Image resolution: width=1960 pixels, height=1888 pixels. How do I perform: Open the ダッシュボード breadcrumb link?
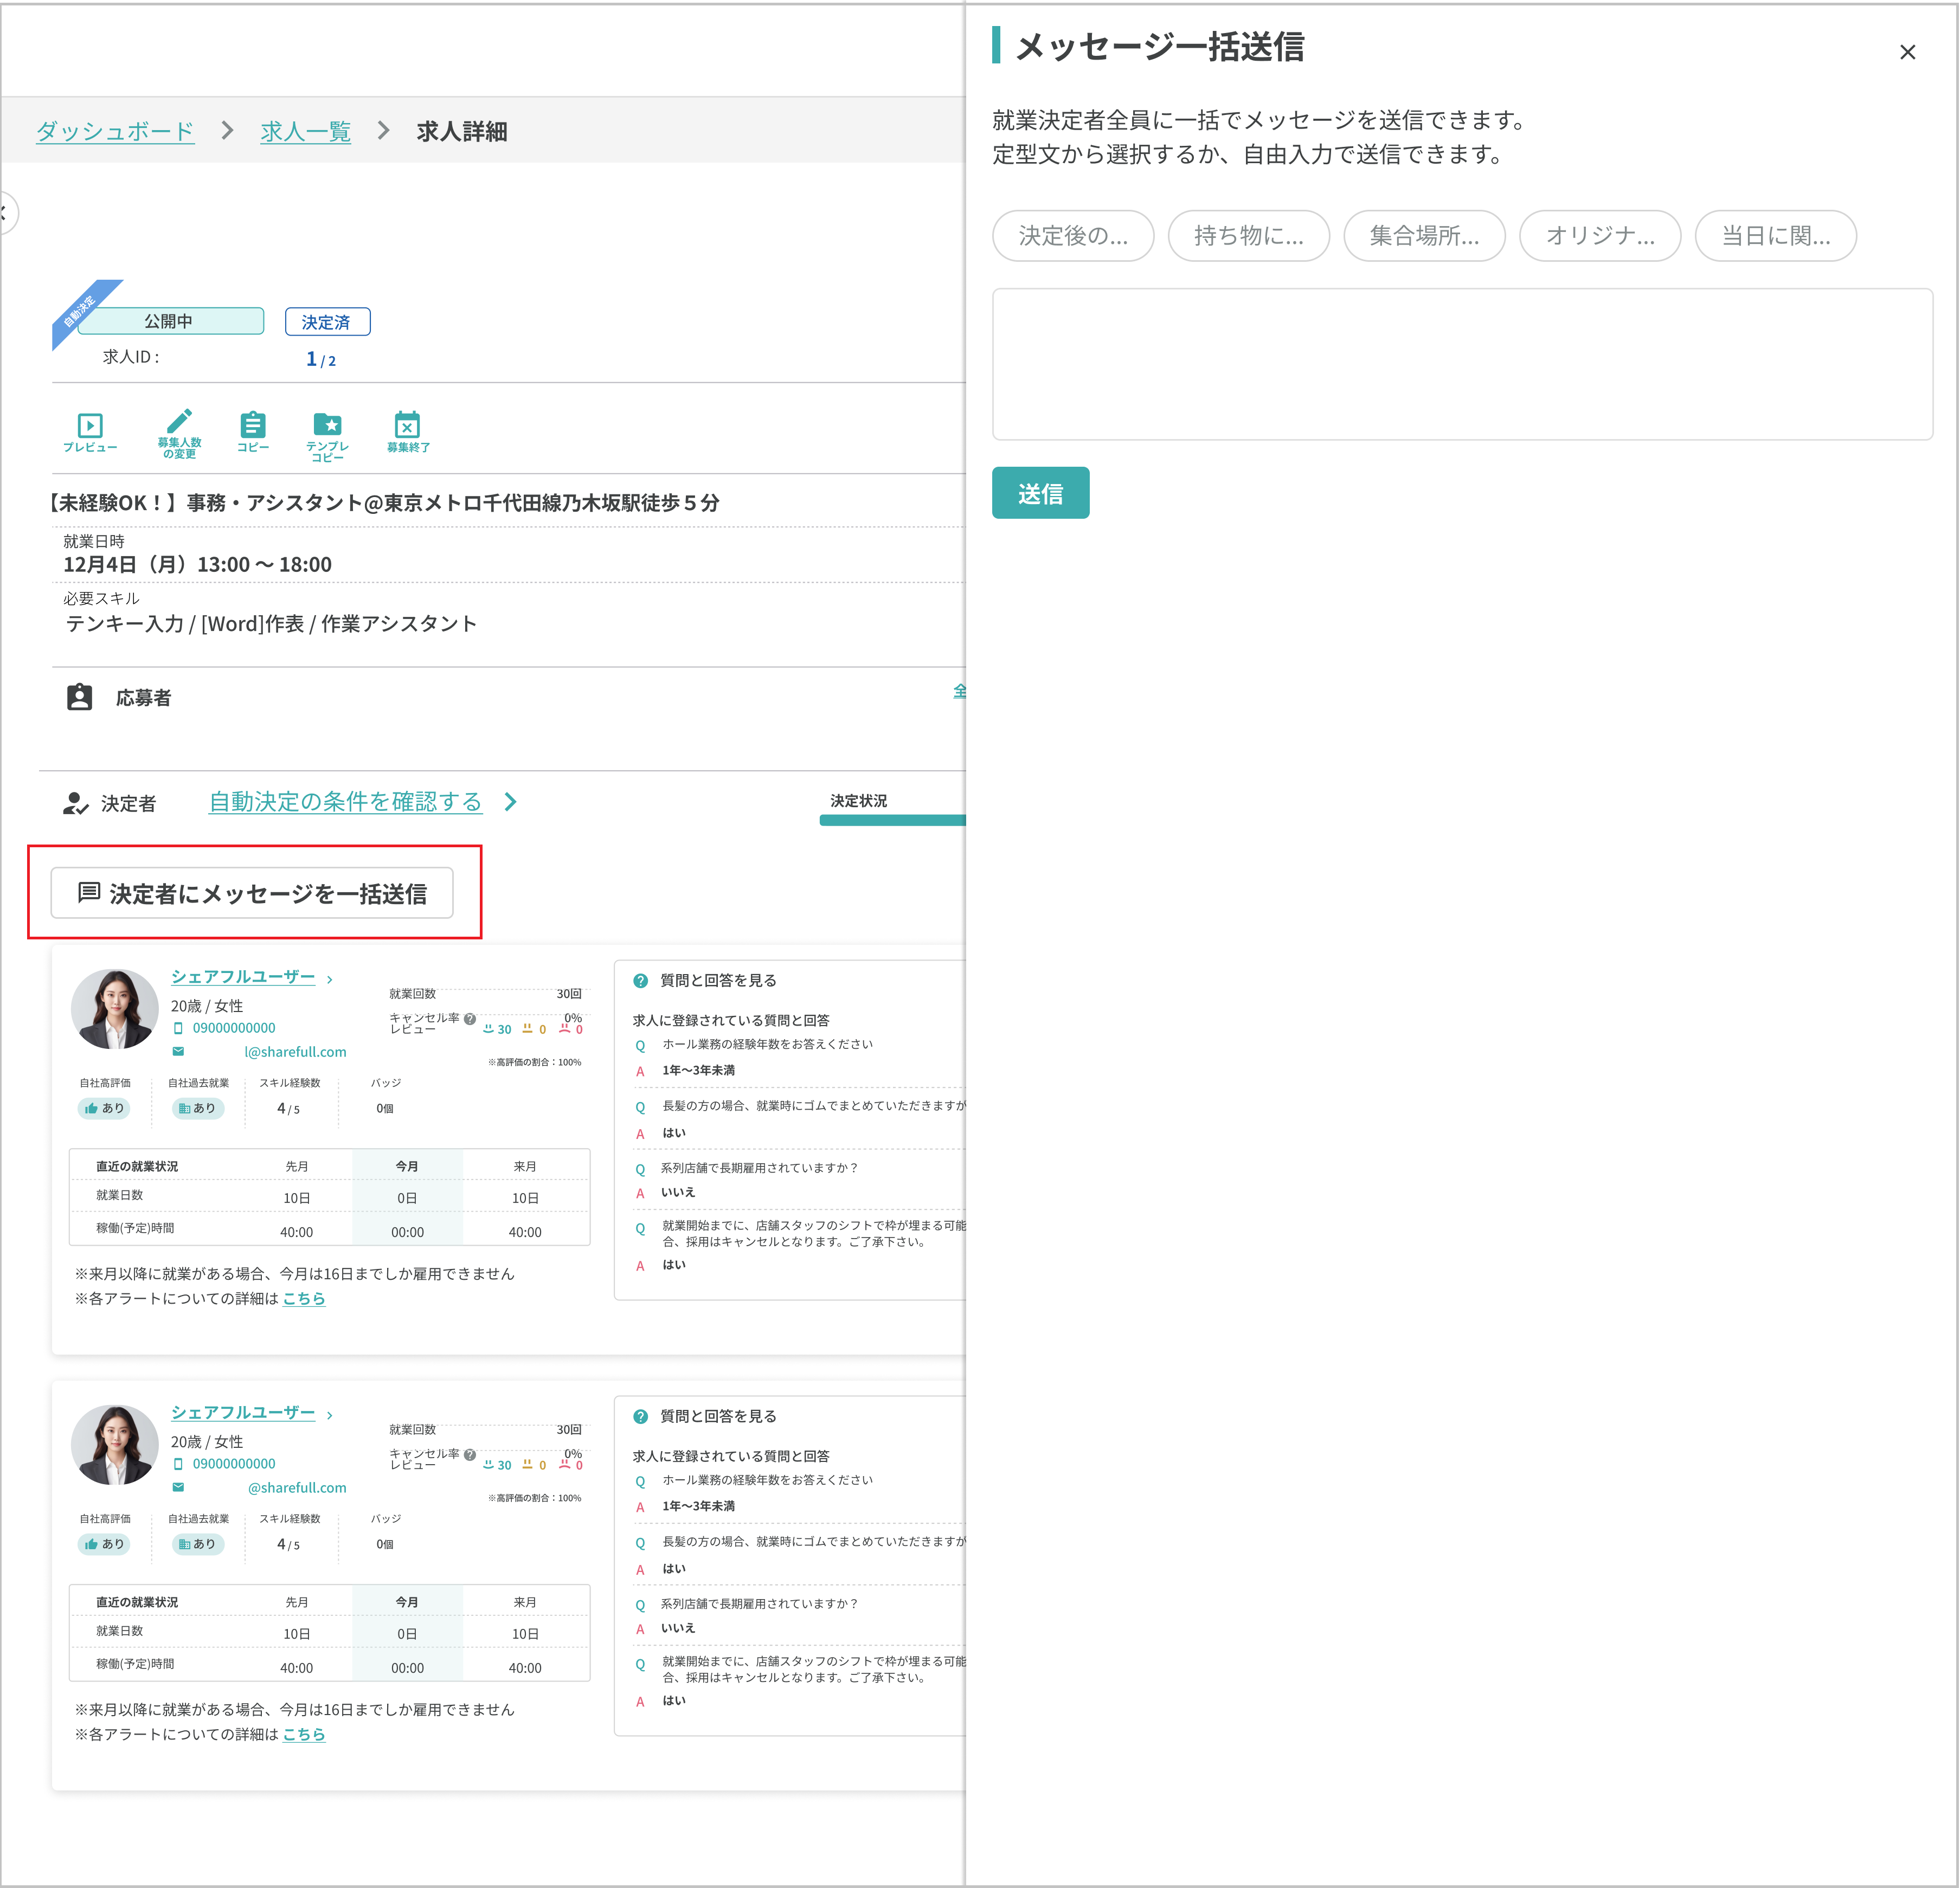pyautogui.click(x=115, y=131)
